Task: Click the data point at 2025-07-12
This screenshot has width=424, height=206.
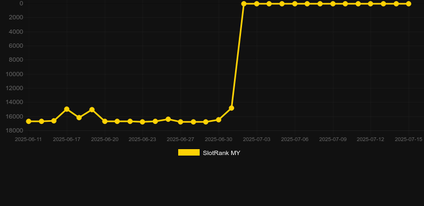Action: pos(371,4)
